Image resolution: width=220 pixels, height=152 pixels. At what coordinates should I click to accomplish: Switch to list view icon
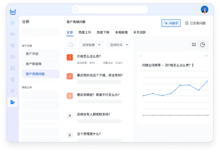tap(194, 45)
